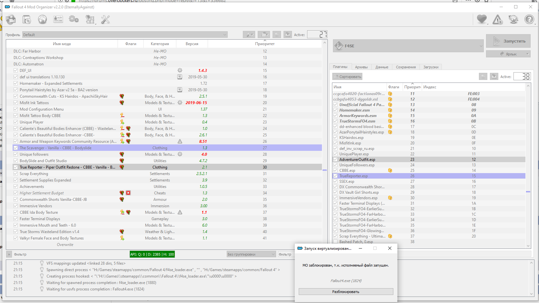This screenshot has height=303, width=539.
Task: Click restore backup icon above mod list
Action: [277, 34]
